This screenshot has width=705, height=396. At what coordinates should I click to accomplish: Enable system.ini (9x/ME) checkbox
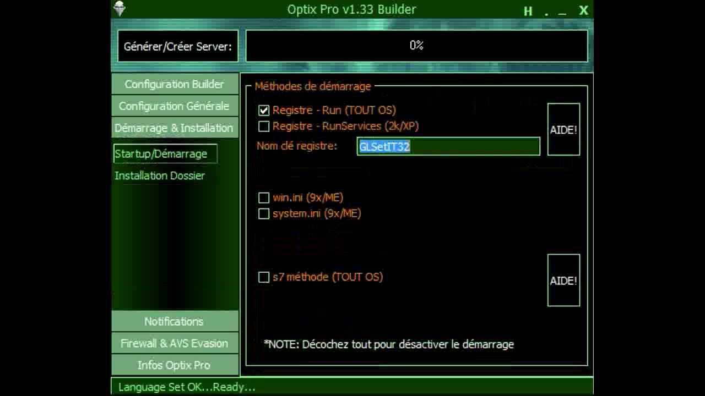(x=264, y=213)
